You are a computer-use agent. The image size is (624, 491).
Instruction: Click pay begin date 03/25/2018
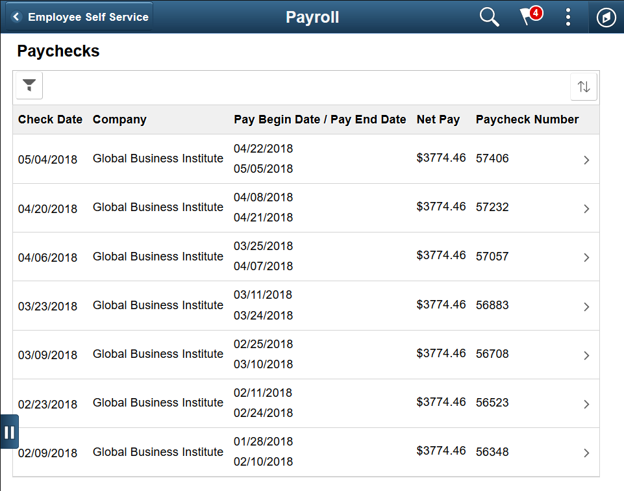click(264, 246)
